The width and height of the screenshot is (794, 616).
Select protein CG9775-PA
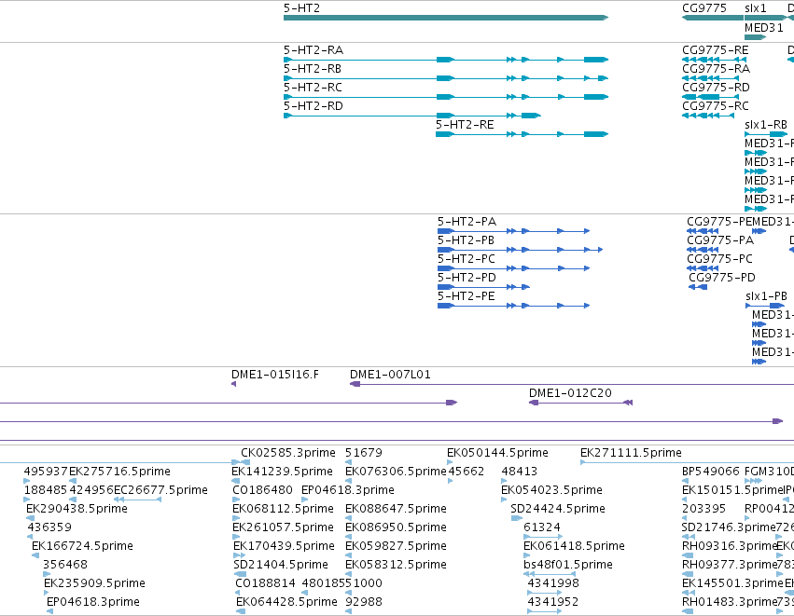point(720,240)
